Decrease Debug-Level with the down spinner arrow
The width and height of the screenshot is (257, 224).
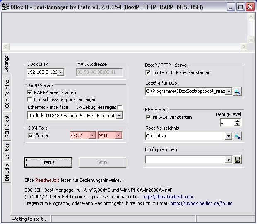point(237,124)
